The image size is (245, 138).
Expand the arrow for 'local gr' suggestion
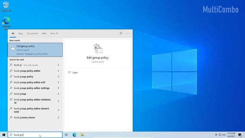[59, 65]
